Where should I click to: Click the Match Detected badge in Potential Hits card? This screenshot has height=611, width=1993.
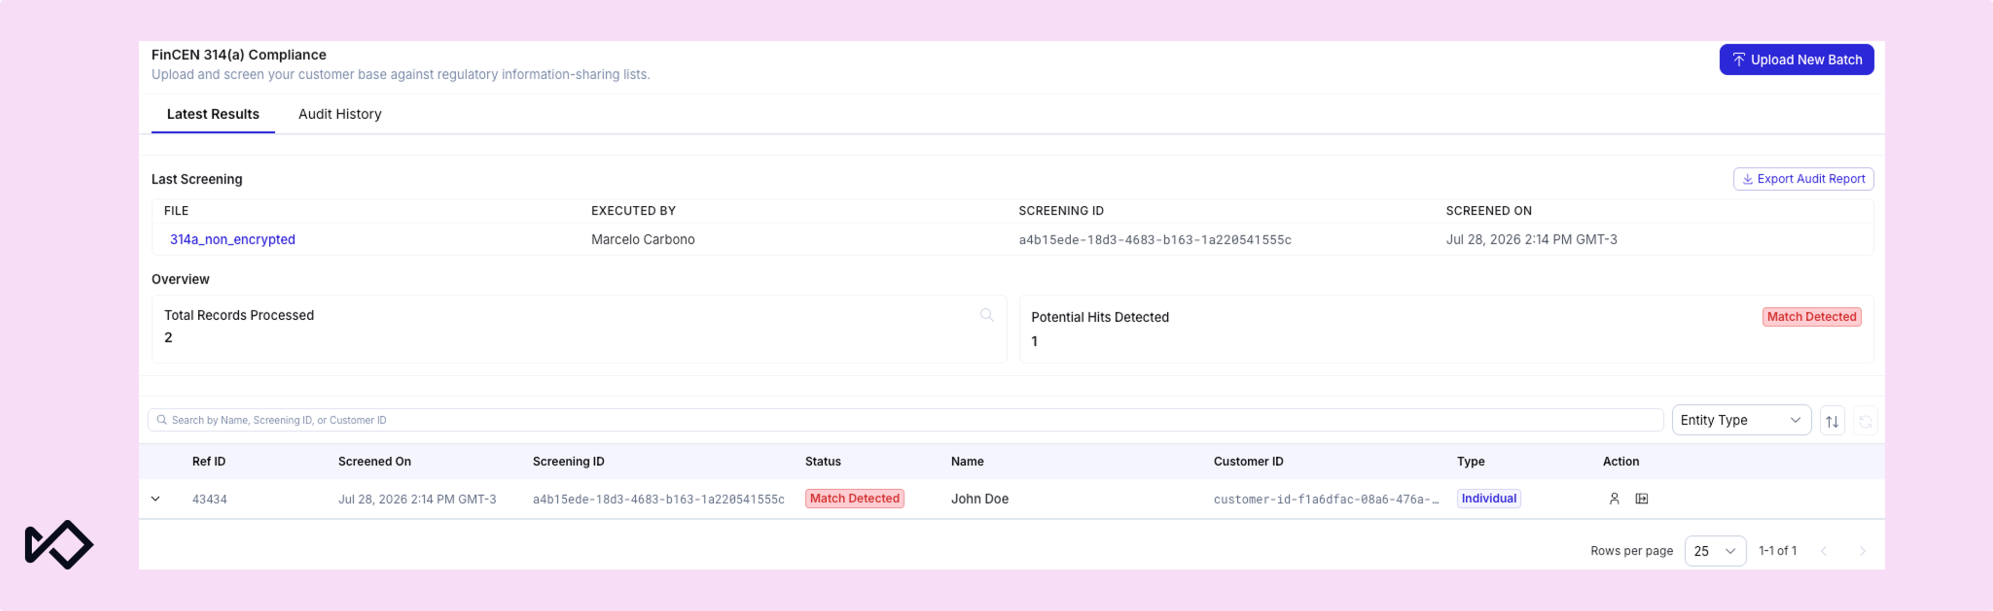click(1811, 317)
